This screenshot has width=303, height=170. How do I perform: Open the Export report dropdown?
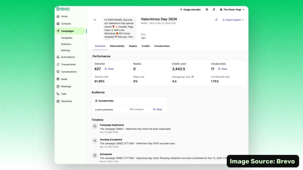pyautogui.click(x=233, y=20)
